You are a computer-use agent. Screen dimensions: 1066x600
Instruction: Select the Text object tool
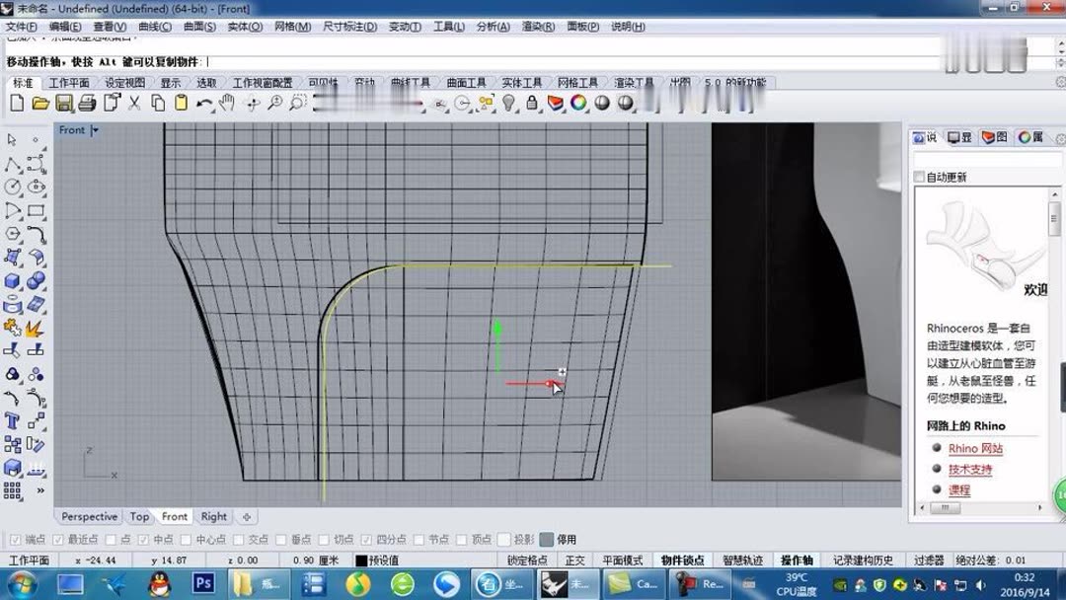click(x=13, y=421)
